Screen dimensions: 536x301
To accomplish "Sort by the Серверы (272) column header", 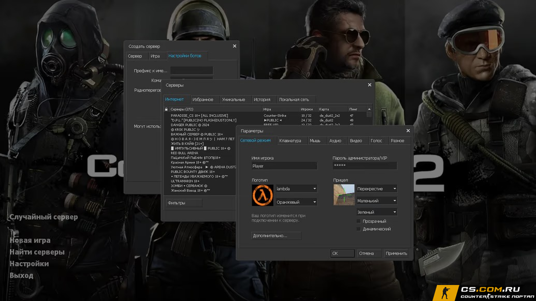I will [215, 109].
